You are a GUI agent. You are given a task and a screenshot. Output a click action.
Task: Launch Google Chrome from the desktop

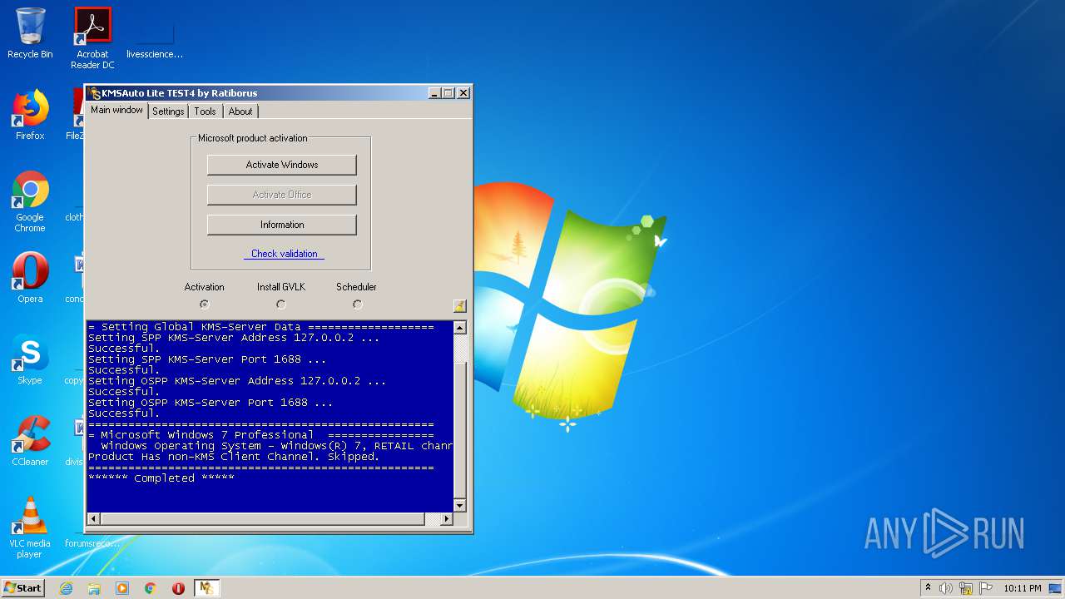point(30,201)
